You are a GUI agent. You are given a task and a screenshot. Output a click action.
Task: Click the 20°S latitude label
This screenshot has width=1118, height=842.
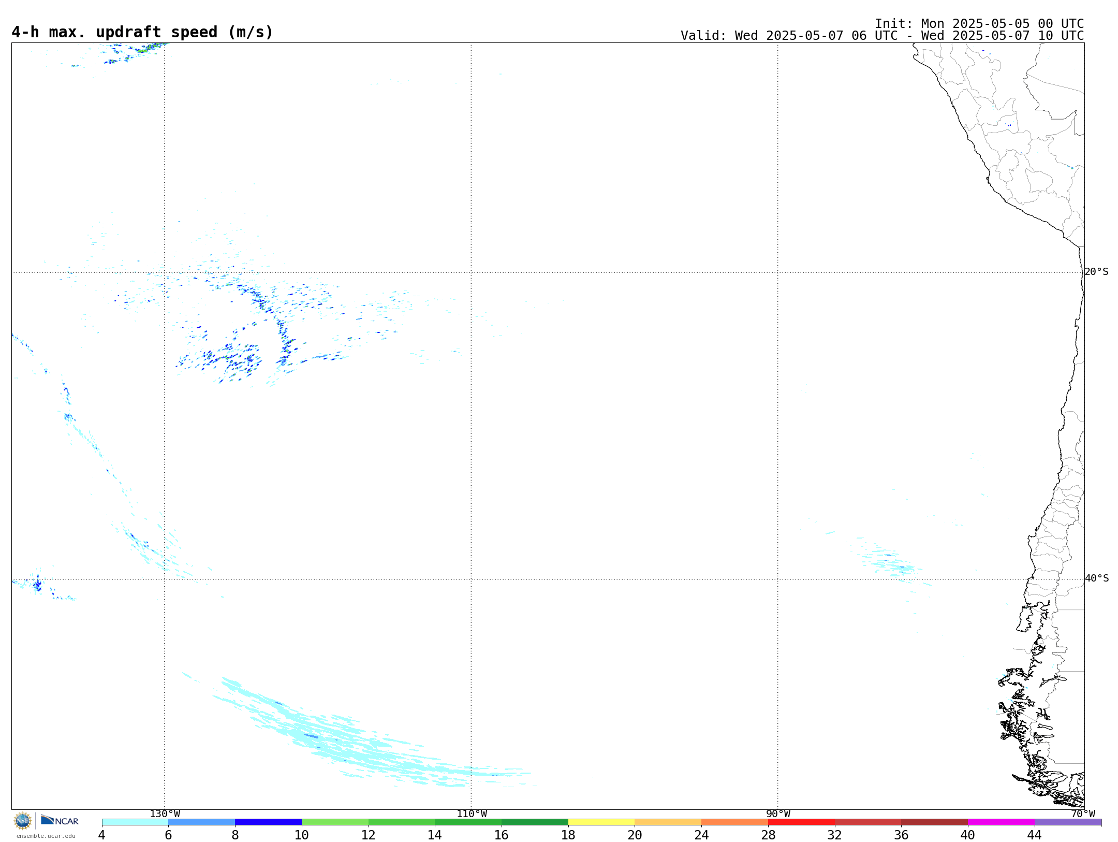(1097, 272)
